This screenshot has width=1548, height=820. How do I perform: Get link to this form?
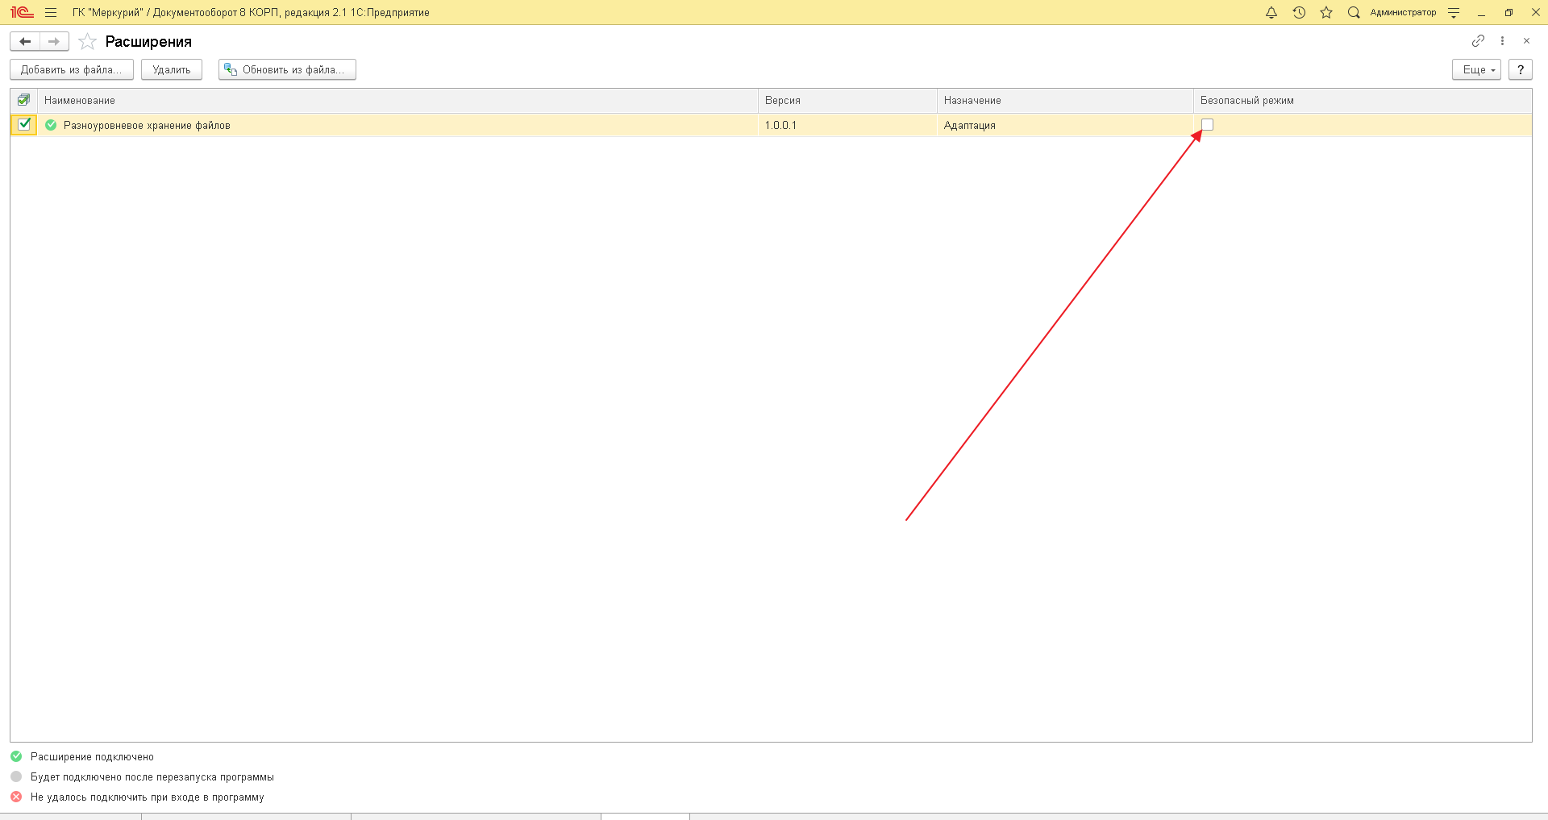point(1478,40)
